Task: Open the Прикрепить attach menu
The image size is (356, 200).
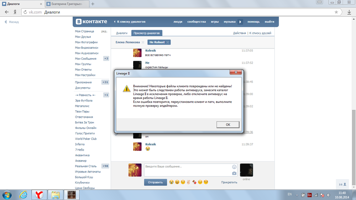Action: [229, 182]
